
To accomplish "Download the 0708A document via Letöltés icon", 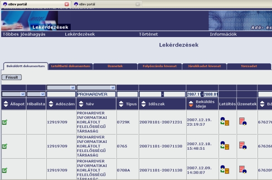I will click(225, 170).
